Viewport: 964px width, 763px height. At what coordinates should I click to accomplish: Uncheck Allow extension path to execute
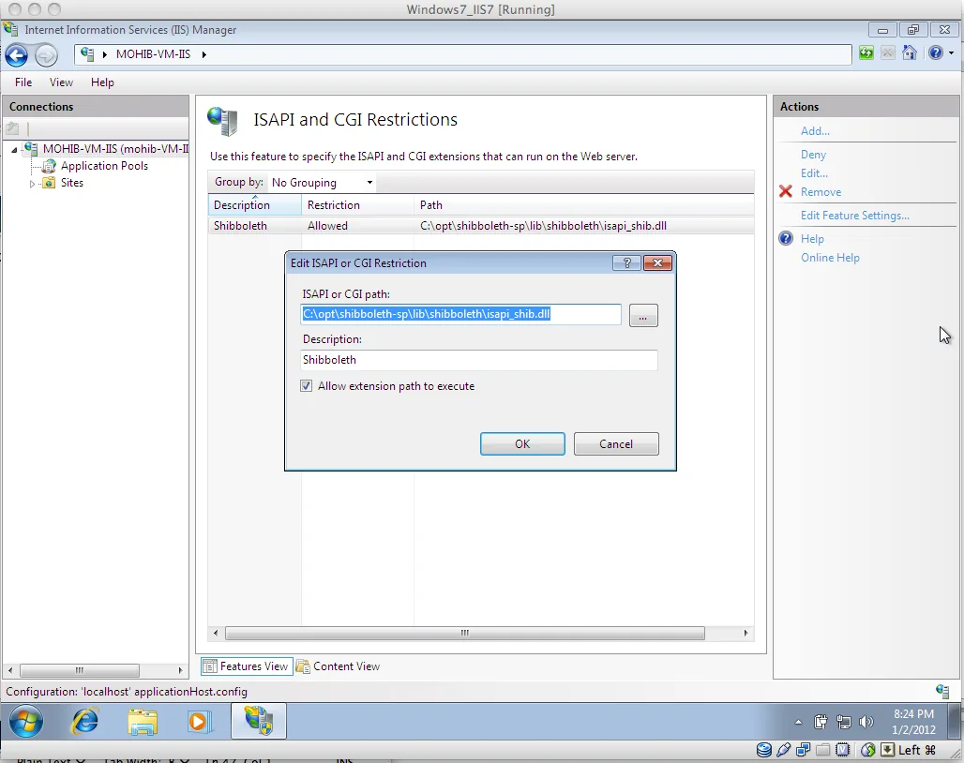tap(306, 386)
